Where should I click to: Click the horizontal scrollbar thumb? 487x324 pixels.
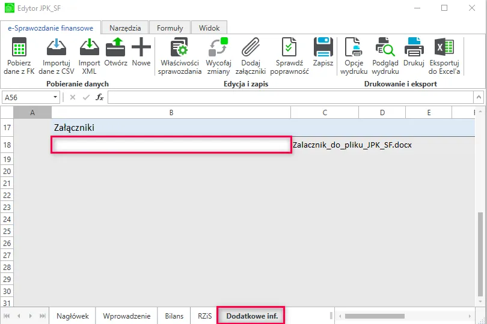(391, 316)
